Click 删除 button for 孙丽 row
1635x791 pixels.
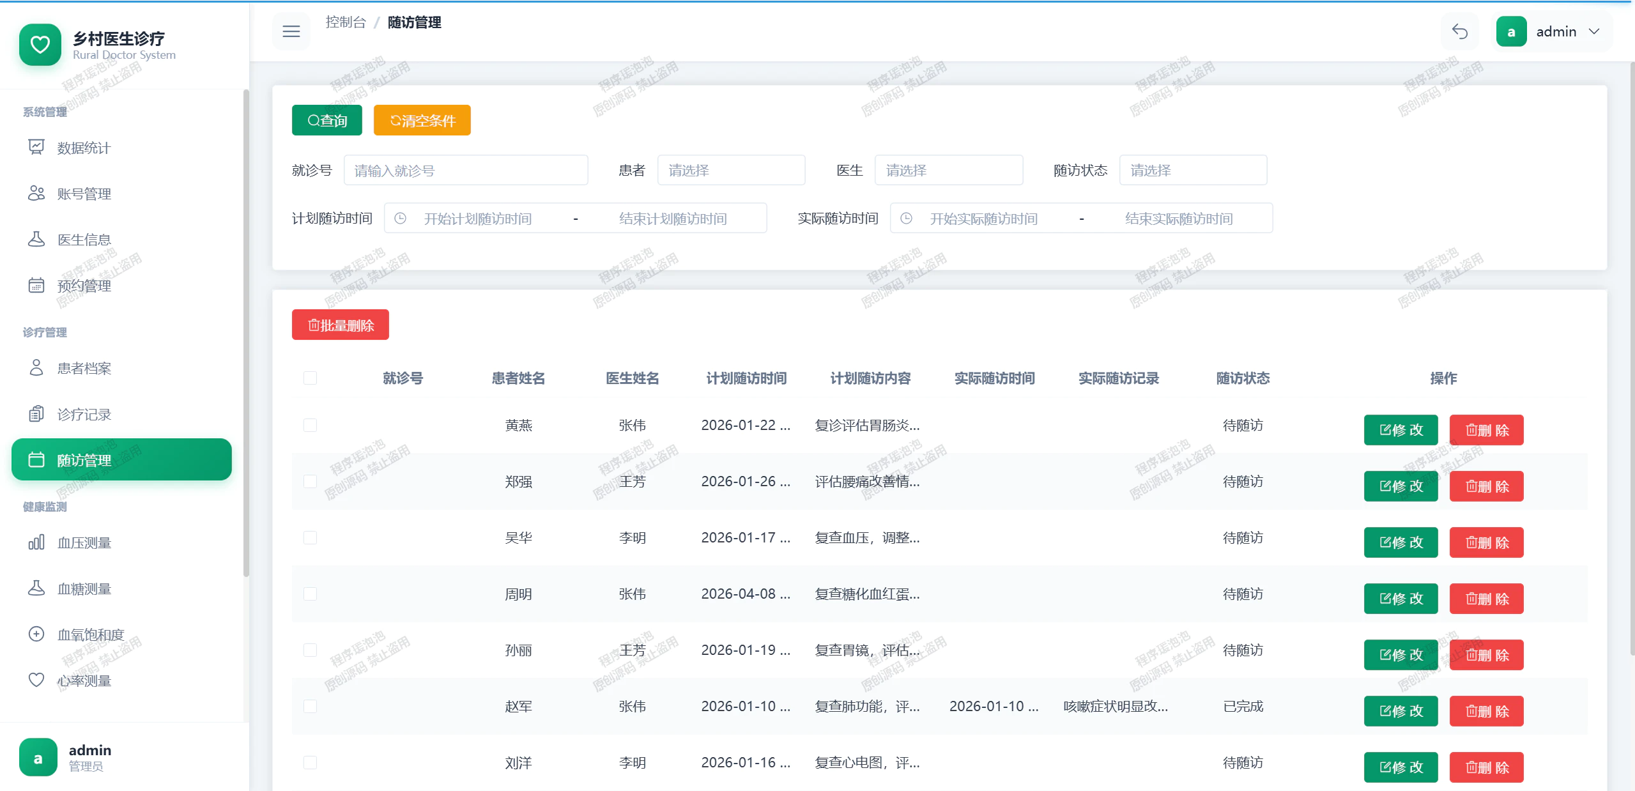click(1487, 655)
